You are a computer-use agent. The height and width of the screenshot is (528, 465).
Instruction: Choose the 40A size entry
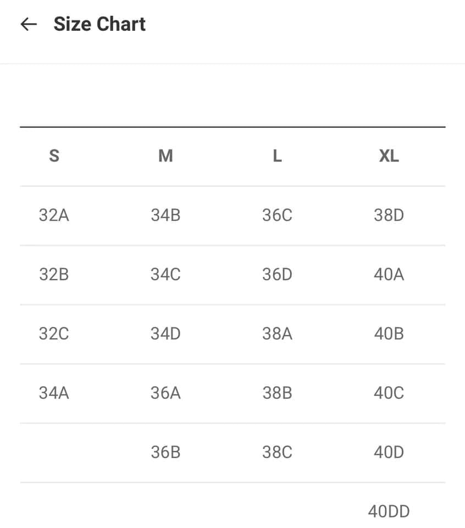click(389, 274)
